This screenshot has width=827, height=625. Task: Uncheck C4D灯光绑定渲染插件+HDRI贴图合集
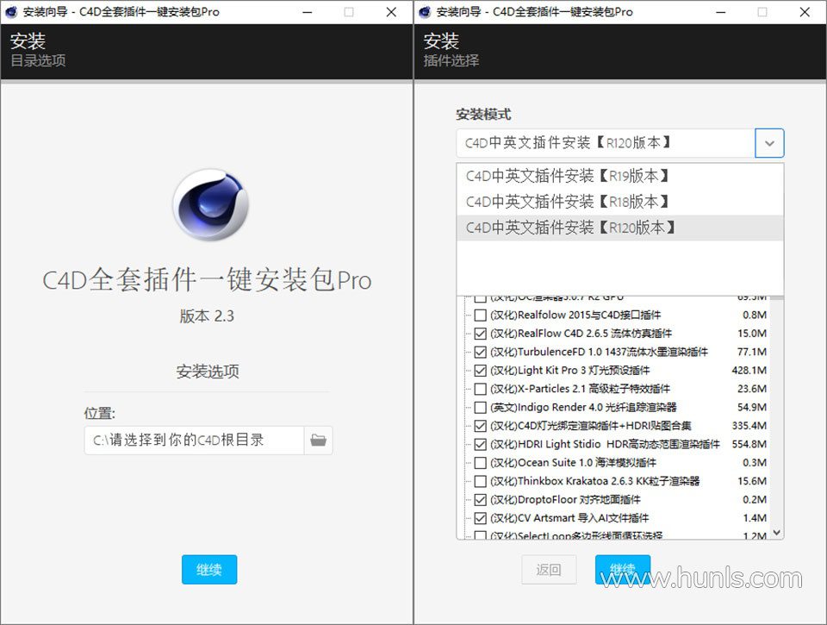tap(480, 426)
